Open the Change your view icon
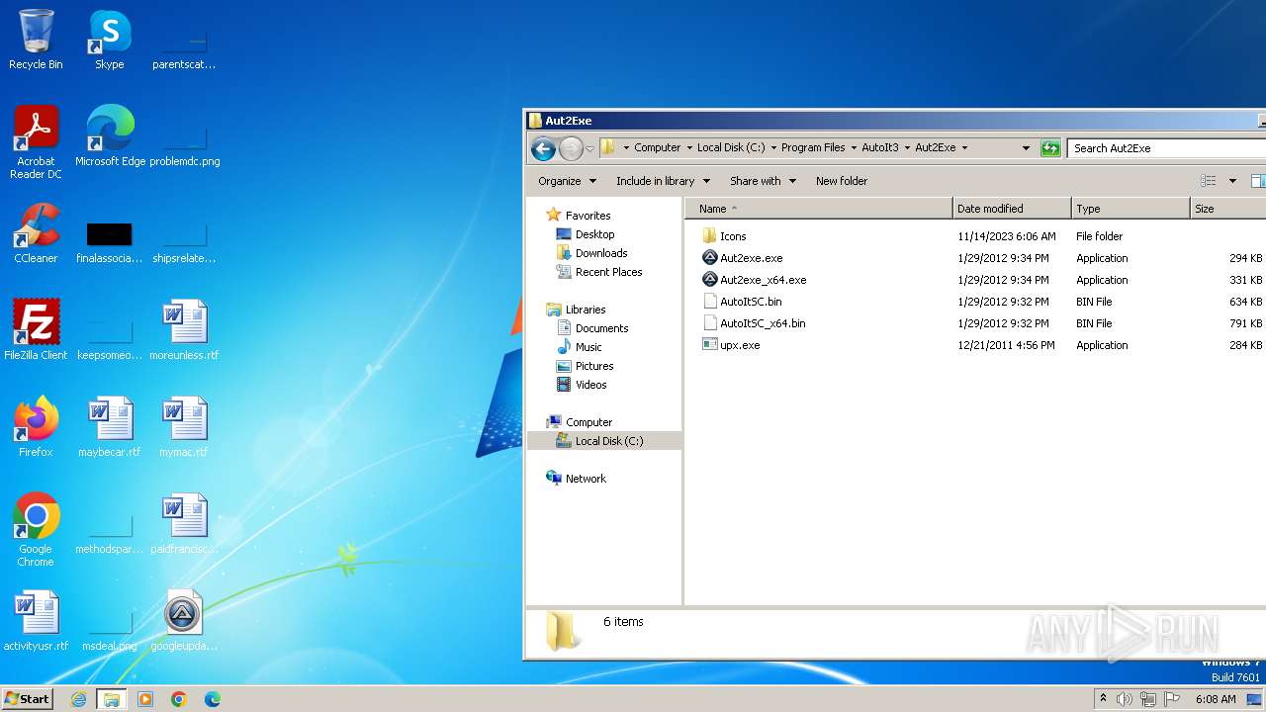Viewport: 1266px width, 712px height. pos(1209,181)
